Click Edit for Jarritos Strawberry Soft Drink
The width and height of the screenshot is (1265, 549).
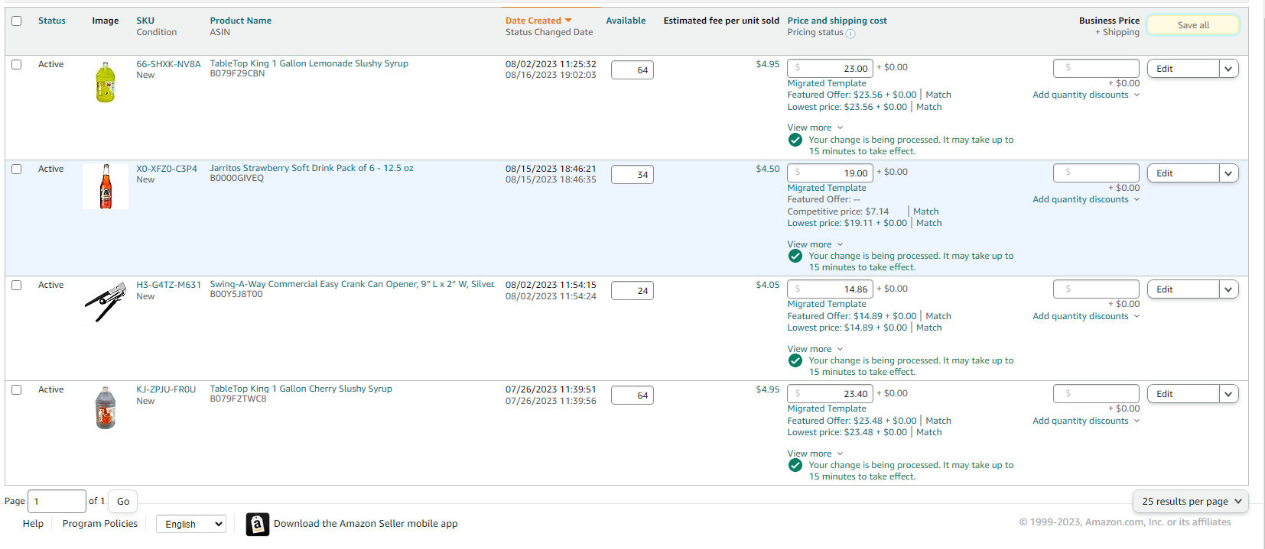(x=1183, y=173)
